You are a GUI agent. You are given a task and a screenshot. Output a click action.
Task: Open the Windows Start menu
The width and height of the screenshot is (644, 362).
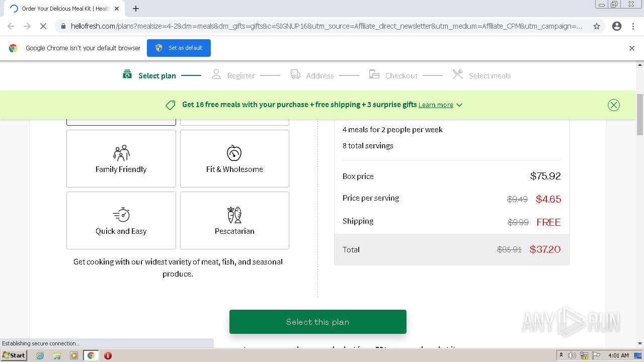click(x=14, y=355)
